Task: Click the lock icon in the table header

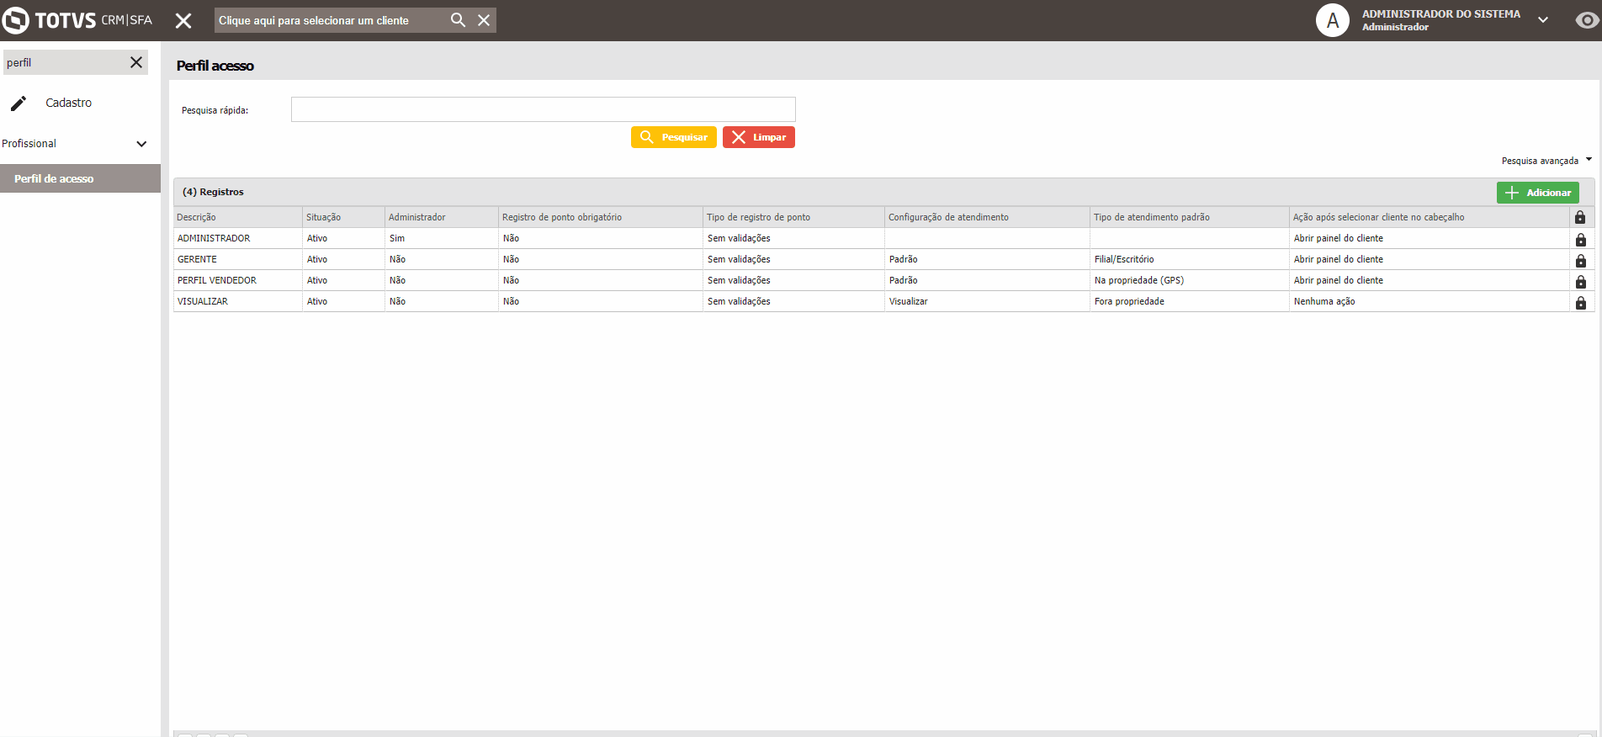Action: [1580, 217]
